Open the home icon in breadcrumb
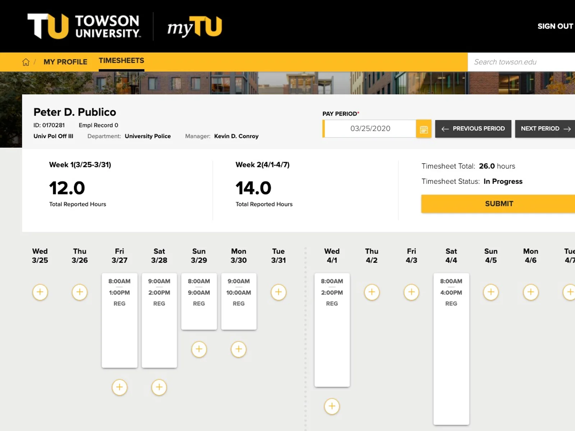 pyautogui.click(x=26, y=62)
